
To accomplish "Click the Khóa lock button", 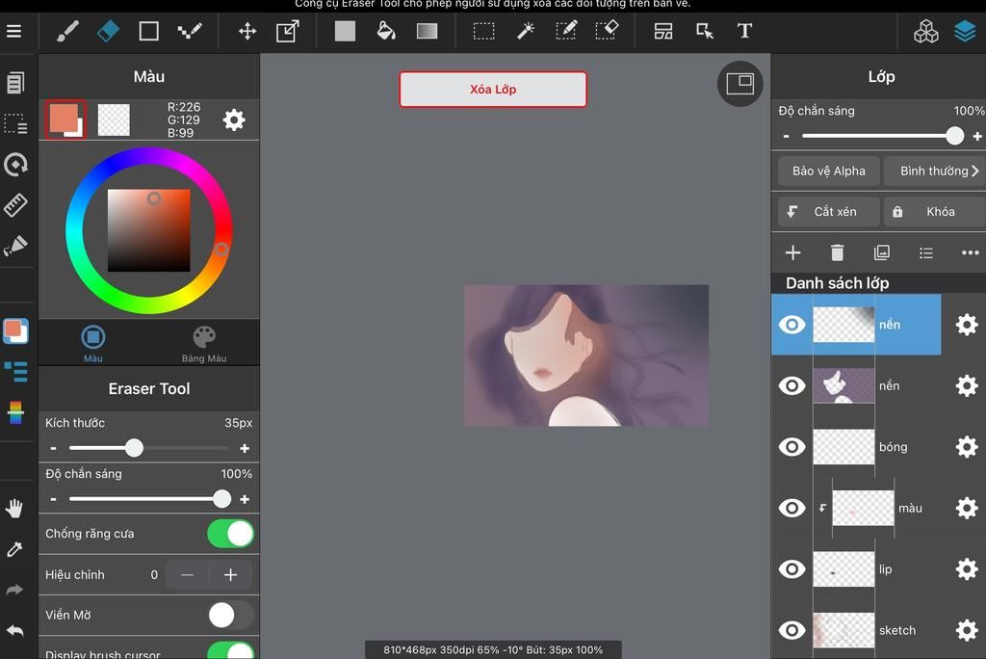I will coord(934,212).
